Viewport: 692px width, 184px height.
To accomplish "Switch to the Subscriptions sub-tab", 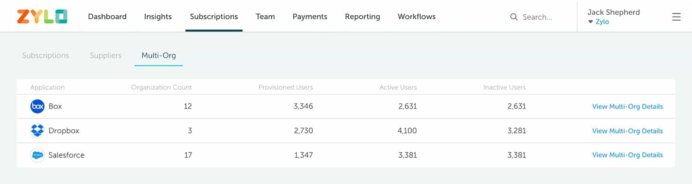I will (x=46, y=55).
